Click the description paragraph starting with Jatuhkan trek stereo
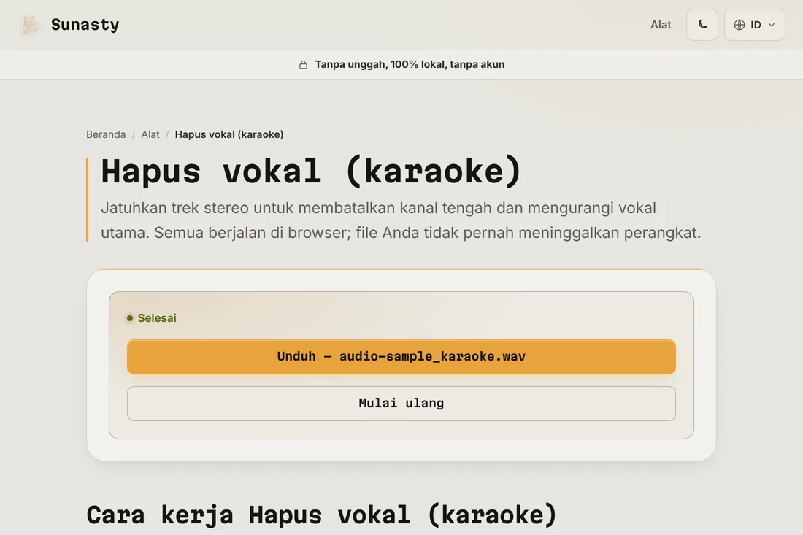The height and width of the screenshot is (535, 803). 401,220
